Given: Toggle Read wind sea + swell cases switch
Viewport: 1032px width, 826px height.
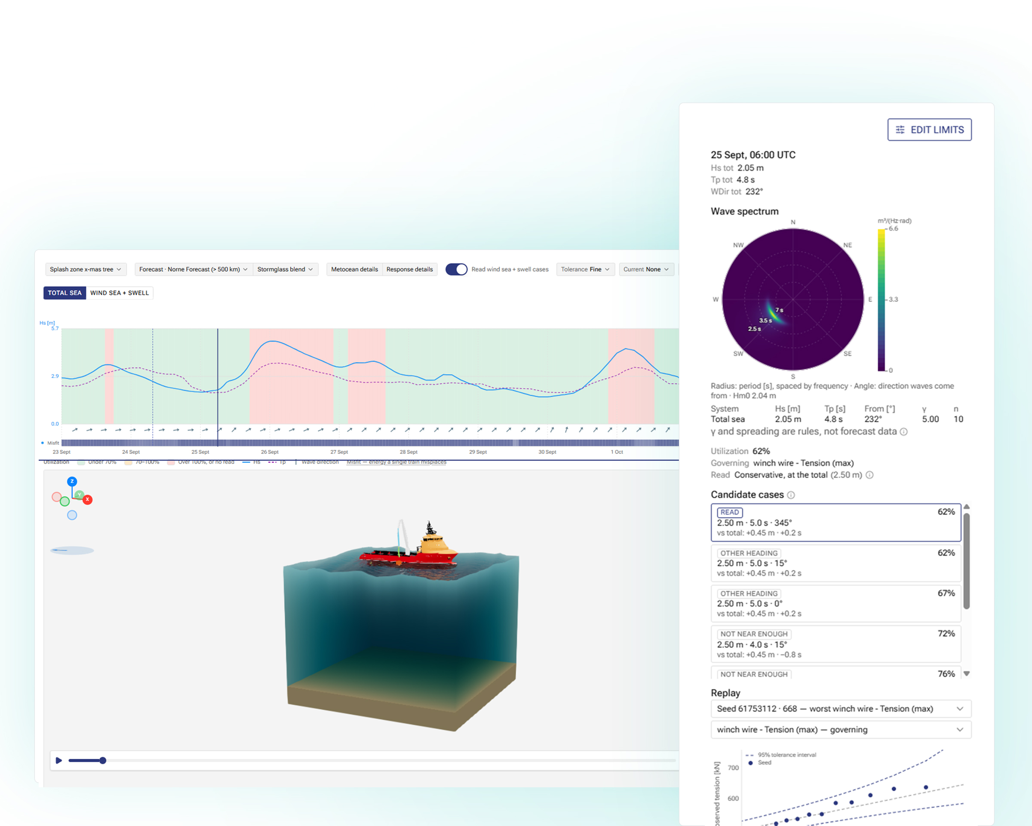Looking at the screenshot, I should point(456,269).
